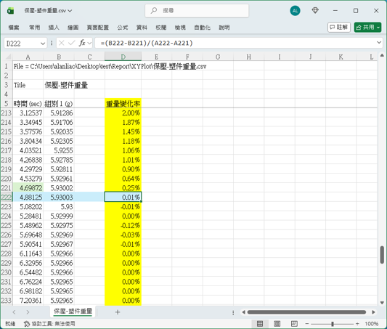Click the formula bar text
The height and width of the screenshot is (329, 387).
click(x=147, y=43)
